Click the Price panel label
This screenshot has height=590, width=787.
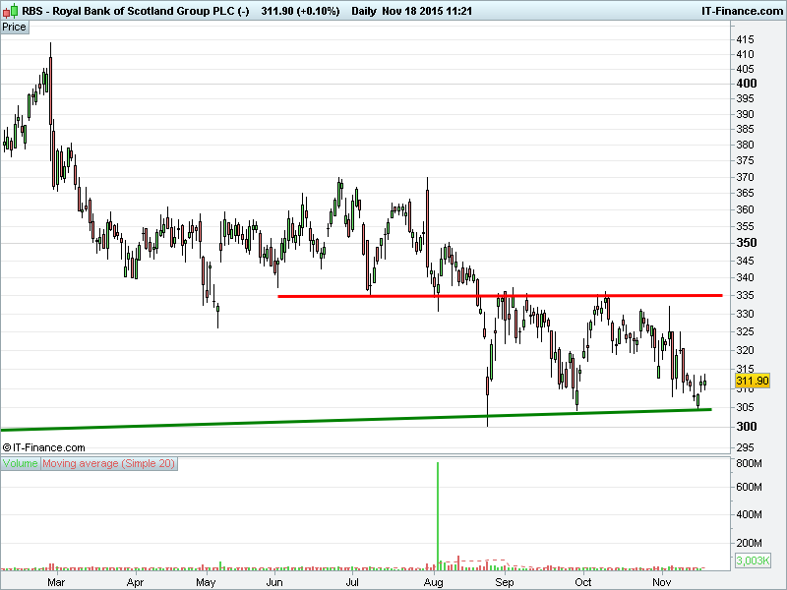[x=15, y=27]
